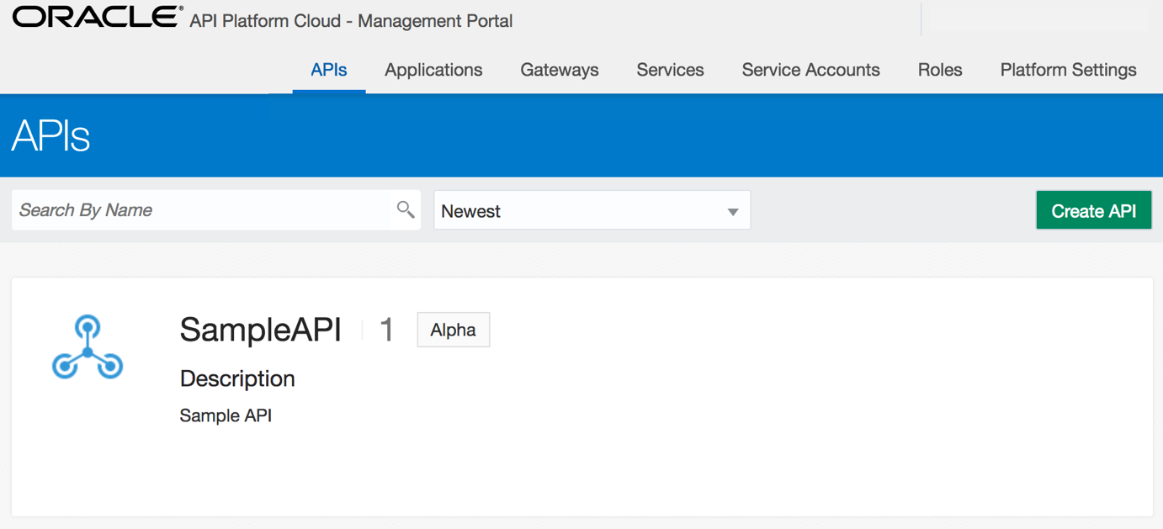Open the Applications tab
1163x529 pixels.
coord(433,70)
